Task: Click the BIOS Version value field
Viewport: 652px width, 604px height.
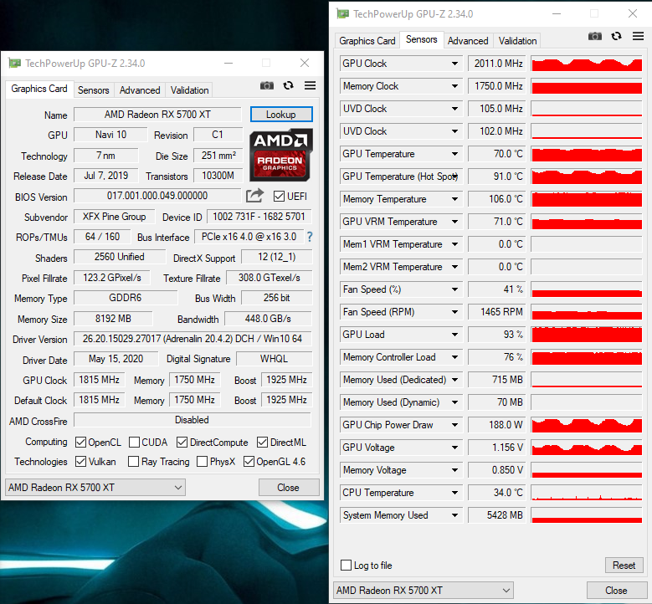Action: pos(157,196)
